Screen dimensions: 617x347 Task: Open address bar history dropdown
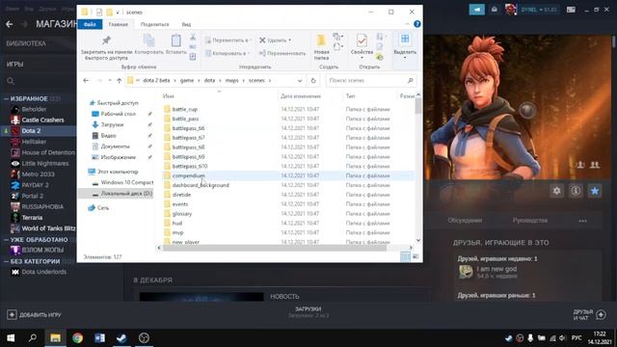[300, 81]
